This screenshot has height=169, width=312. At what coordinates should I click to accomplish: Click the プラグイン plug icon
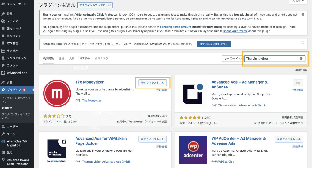(x=3, y=90)
